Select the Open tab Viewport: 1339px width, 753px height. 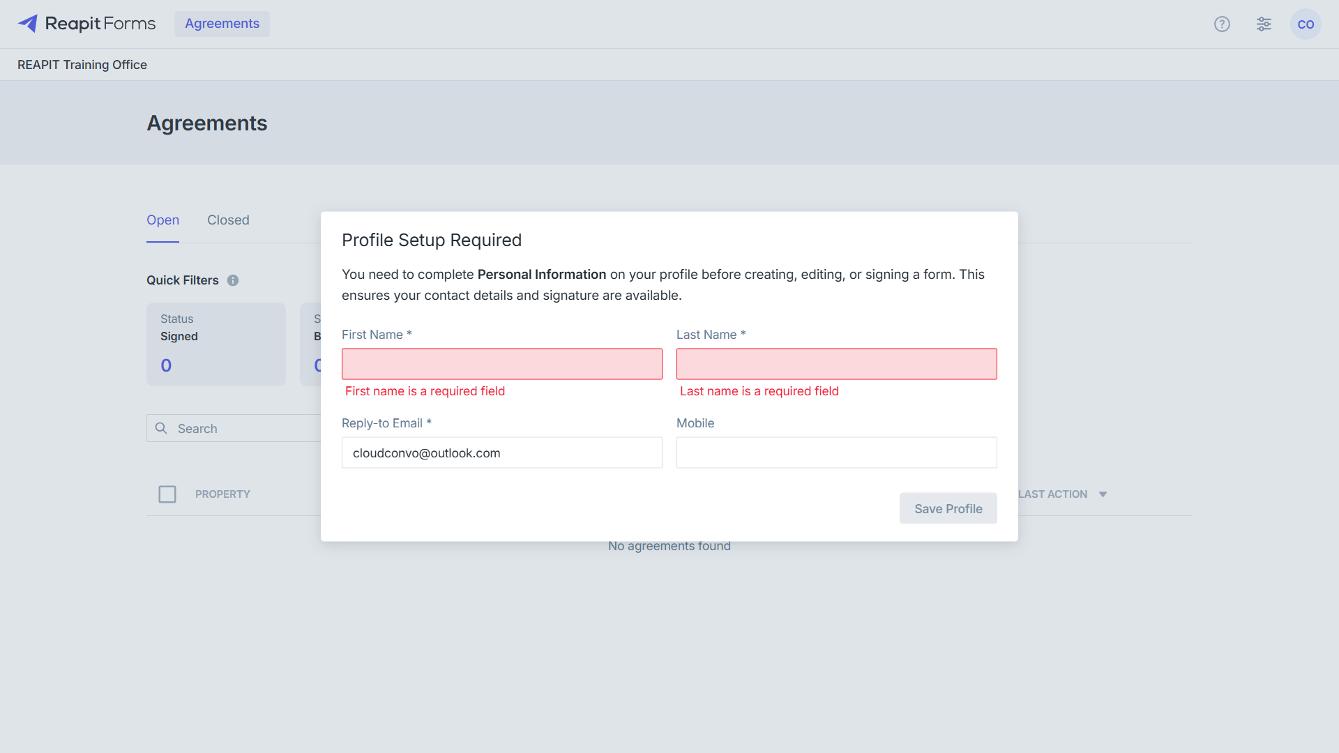click(x=162, y=220)
